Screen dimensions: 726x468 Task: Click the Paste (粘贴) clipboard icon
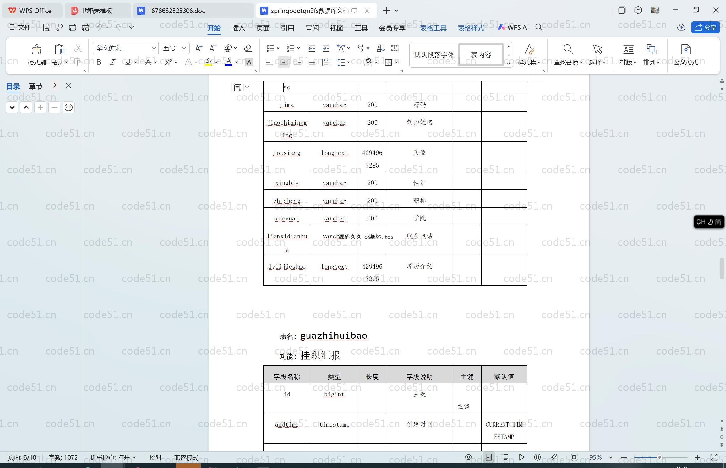60,49
